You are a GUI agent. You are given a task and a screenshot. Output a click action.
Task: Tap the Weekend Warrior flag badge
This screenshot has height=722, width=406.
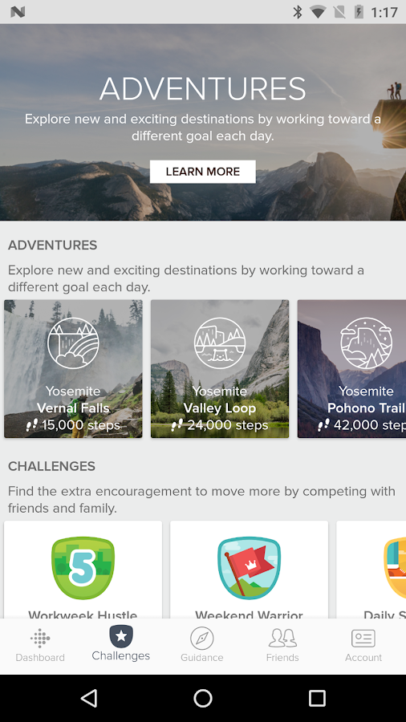pyautogui.click(x=249, y=568)
